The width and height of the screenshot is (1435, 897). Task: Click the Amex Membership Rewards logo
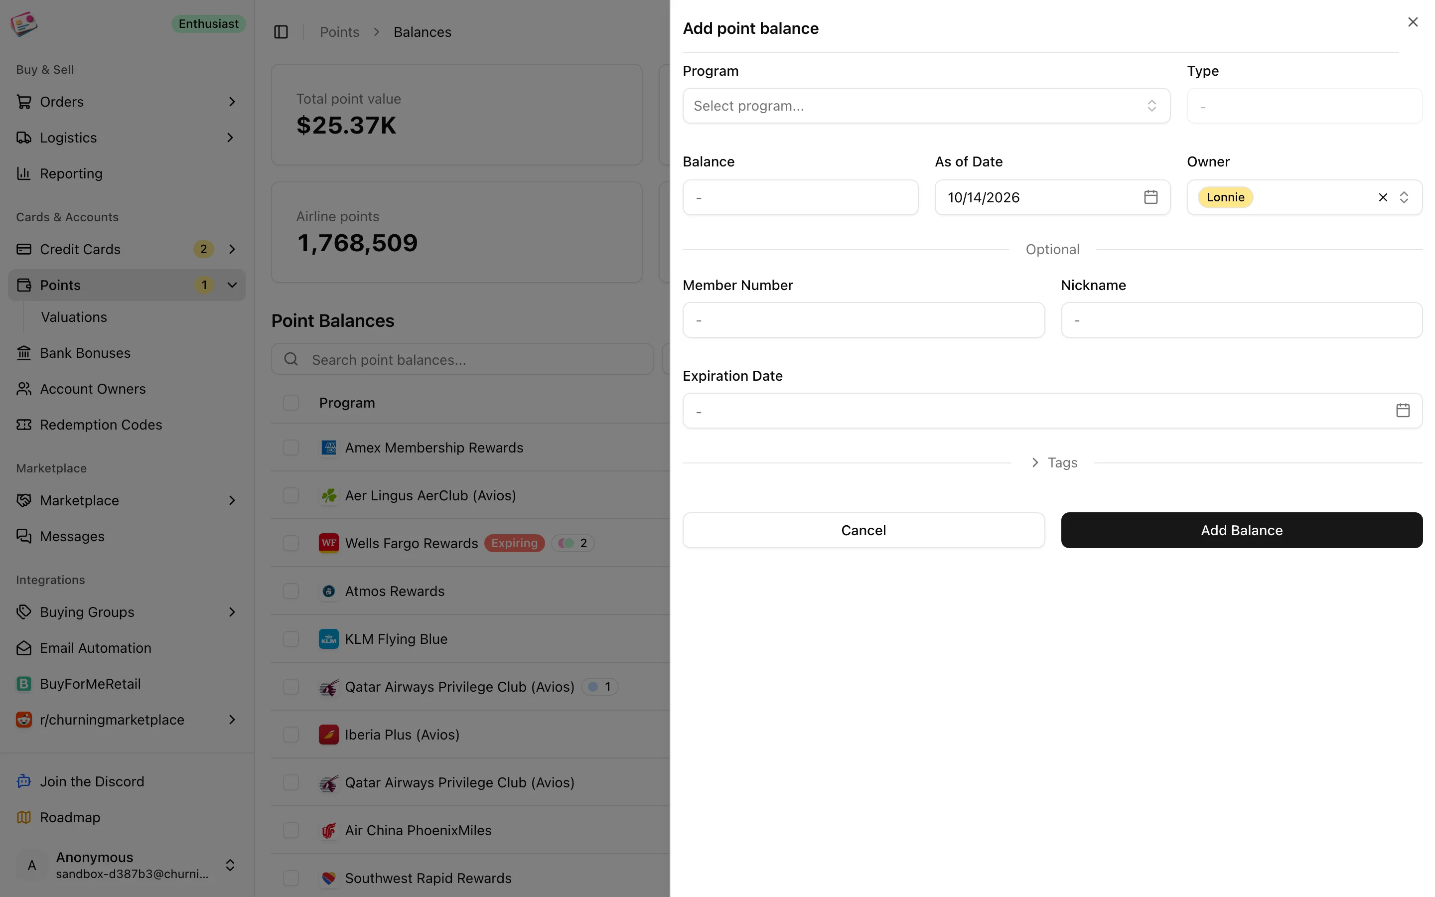(328, 448)
